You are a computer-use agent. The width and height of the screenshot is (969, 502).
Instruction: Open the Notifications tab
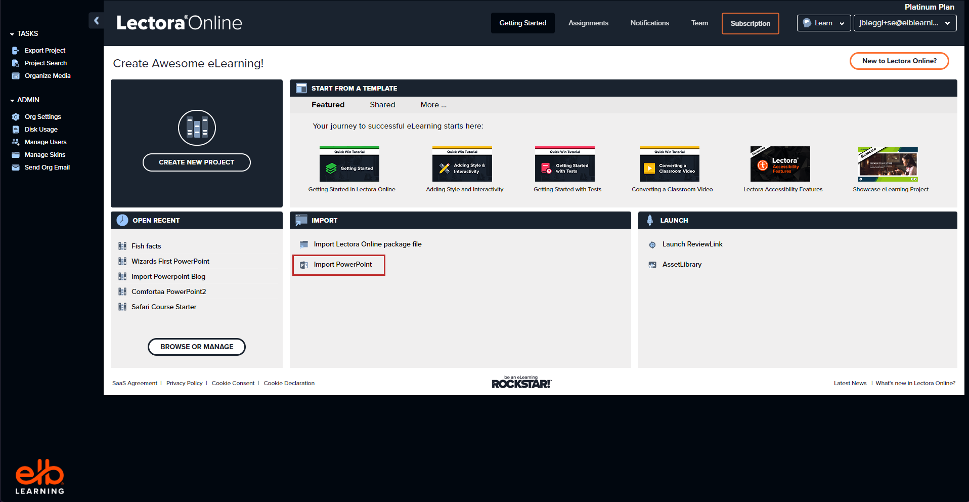[x=649, y=23]
